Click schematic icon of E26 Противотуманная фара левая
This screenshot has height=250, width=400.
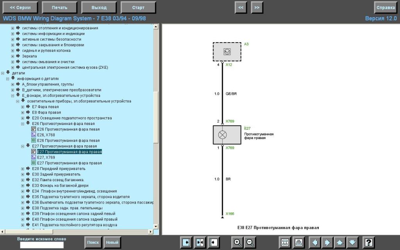coord(34,129)
